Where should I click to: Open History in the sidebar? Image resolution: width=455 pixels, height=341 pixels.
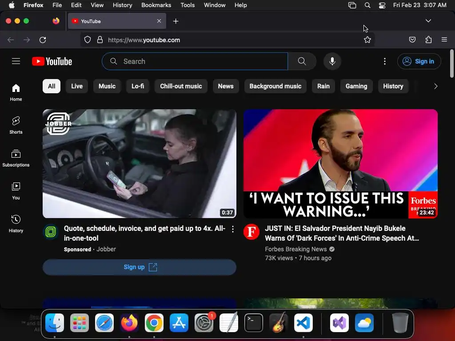tap(16, 224)
